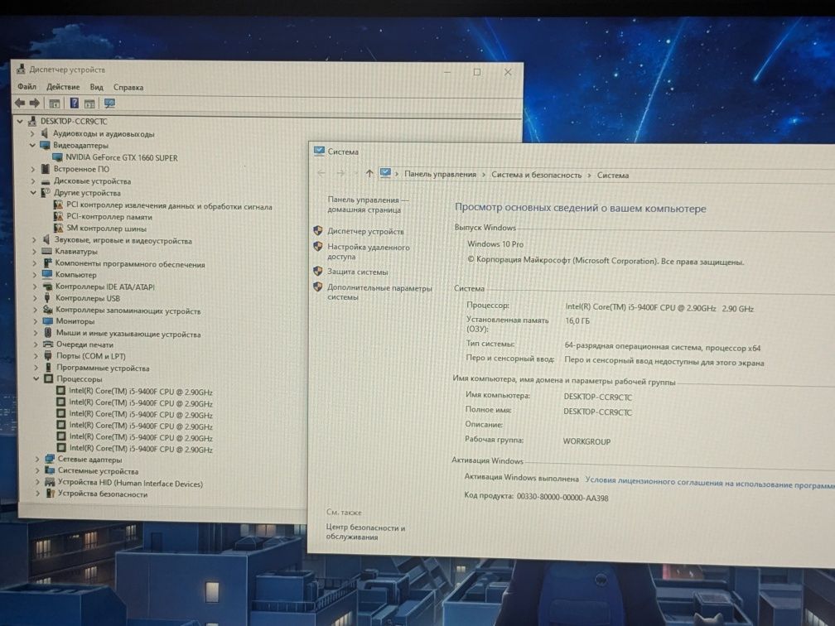Screen dimensions: 835x626
Task: Click the product code 00330-80000-00000-AA398
Action: [x=562, y=497]
